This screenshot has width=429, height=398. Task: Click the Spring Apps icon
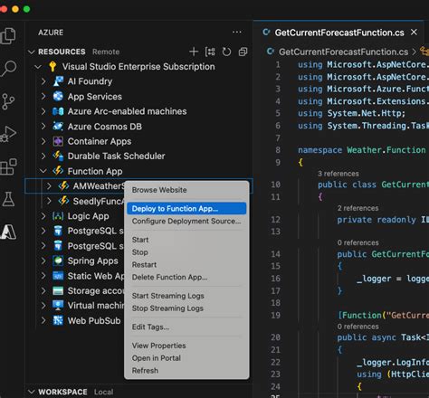coord(58,261)
